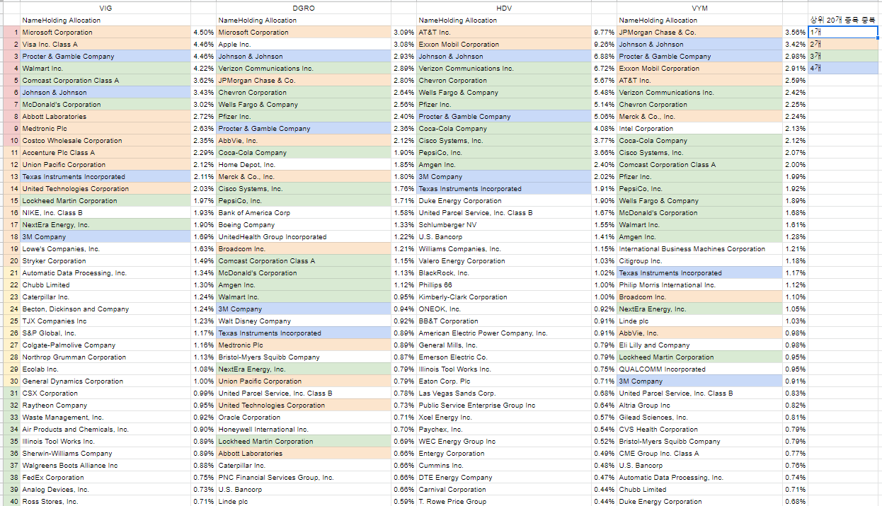Click the 'Ross Stores, Inc.' cell

pos(105,501)
